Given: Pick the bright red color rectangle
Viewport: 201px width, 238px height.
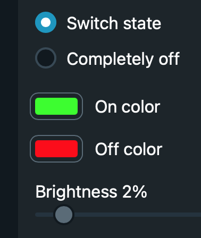Looking at the screenshot, I should pos(56,149).
